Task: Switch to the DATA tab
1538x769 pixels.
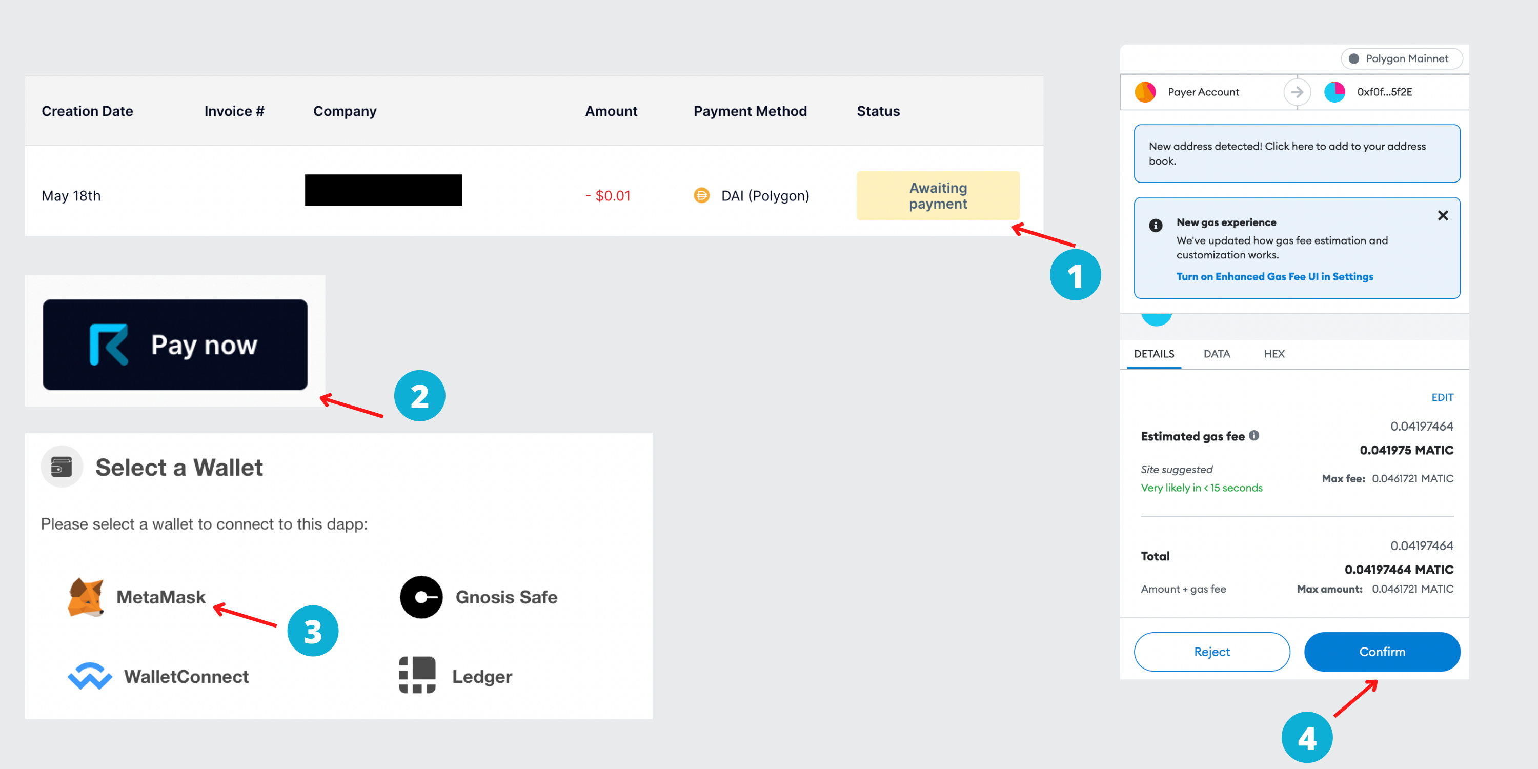Action: [1216, 354]
